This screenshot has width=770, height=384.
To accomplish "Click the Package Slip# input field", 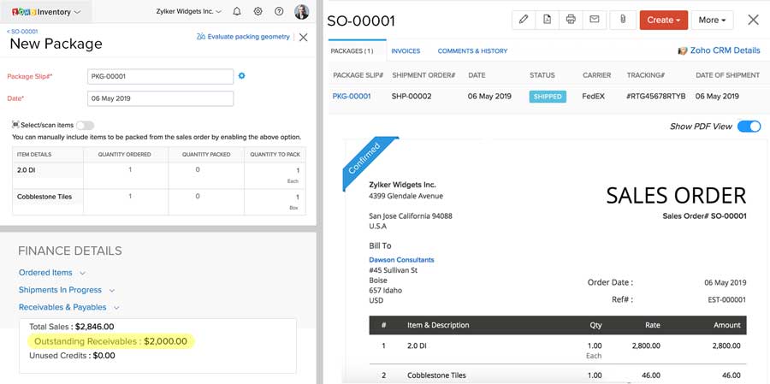I will pyautogui.click(x=160, y=76).
